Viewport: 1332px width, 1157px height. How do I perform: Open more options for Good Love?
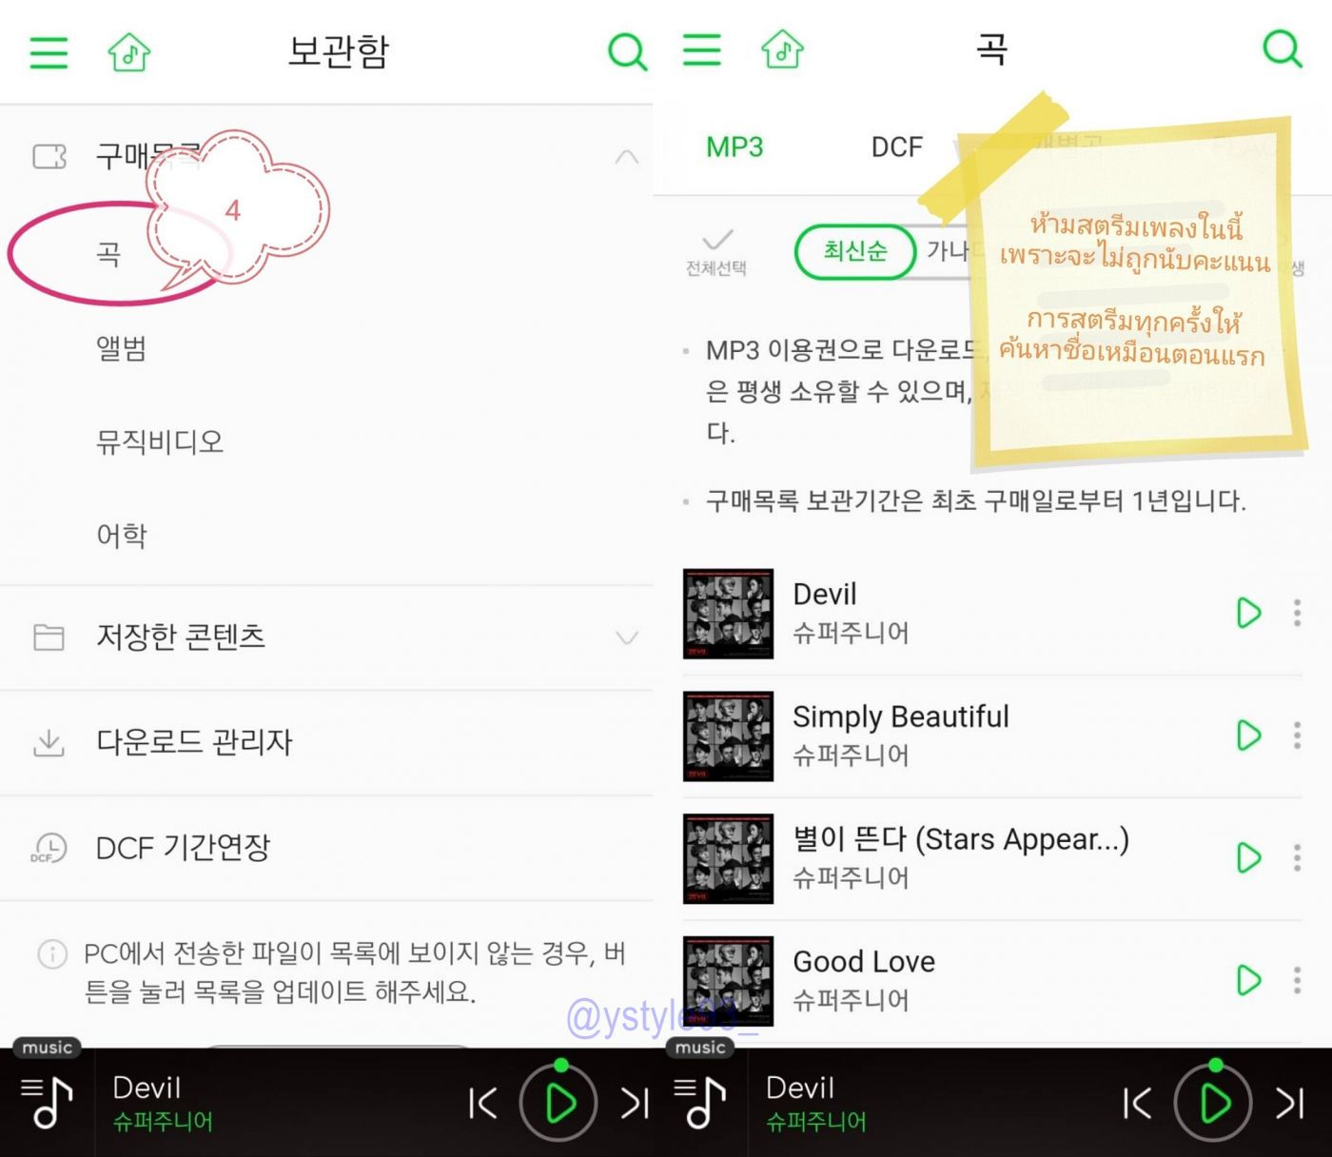coord(1297,980)
